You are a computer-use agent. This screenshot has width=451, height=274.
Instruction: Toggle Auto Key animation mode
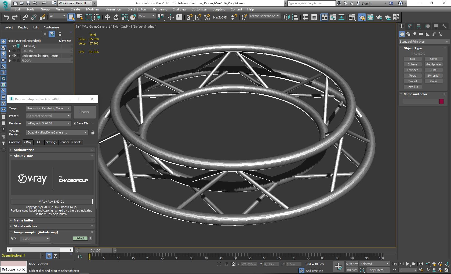tap(351, 264)
